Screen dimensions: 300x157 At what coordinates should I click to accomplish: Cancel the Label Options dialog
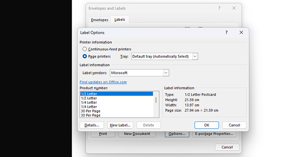[234, 125]
